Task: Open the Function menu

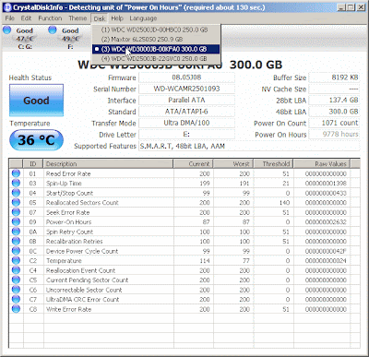Action: pyautogui.click(x=50, y=18)
